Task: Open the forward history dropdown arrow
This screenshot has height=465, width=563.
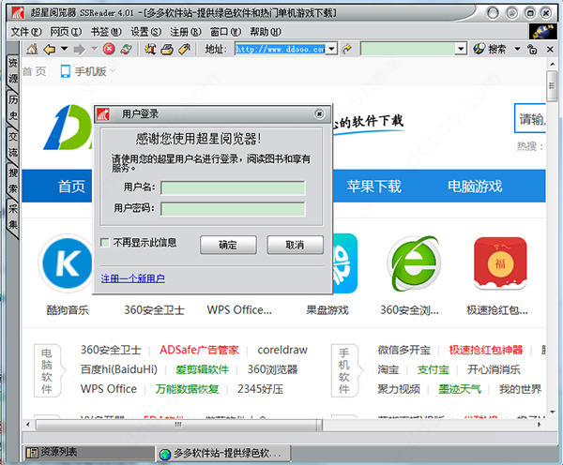Action: (94, 48)
